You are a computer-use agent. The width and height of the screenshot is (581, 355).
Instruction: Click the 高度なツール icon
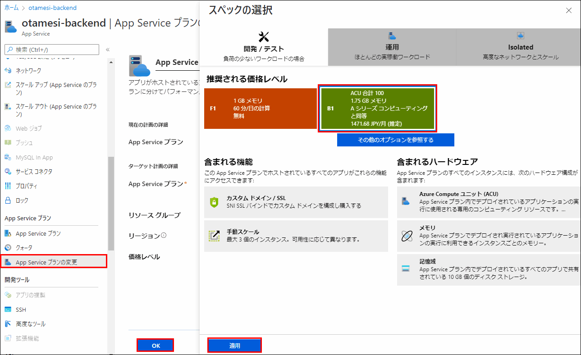(x=8, y=324)
